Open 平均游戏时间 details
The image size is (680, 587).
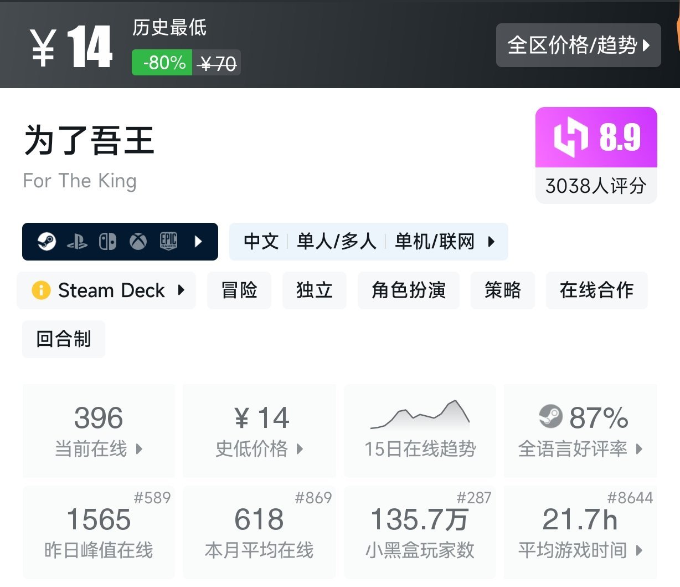(x=580, y=532)
